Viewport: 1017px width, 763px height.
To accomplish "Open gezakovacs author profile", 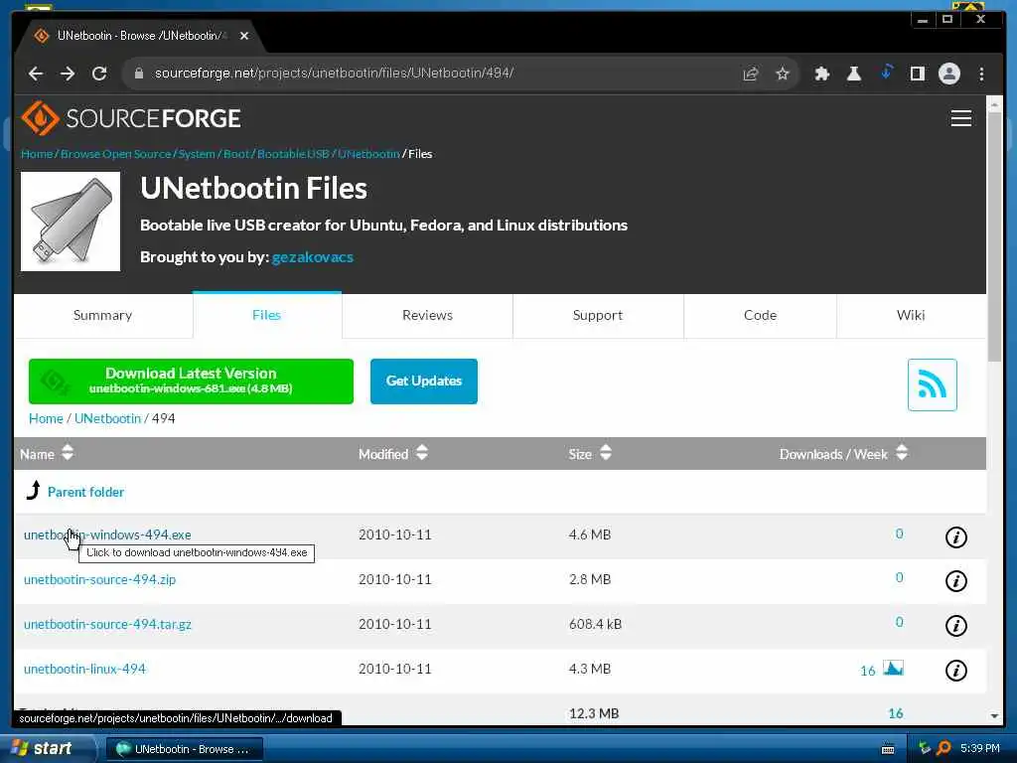I will pyautogui.click(x=312, y=257).
